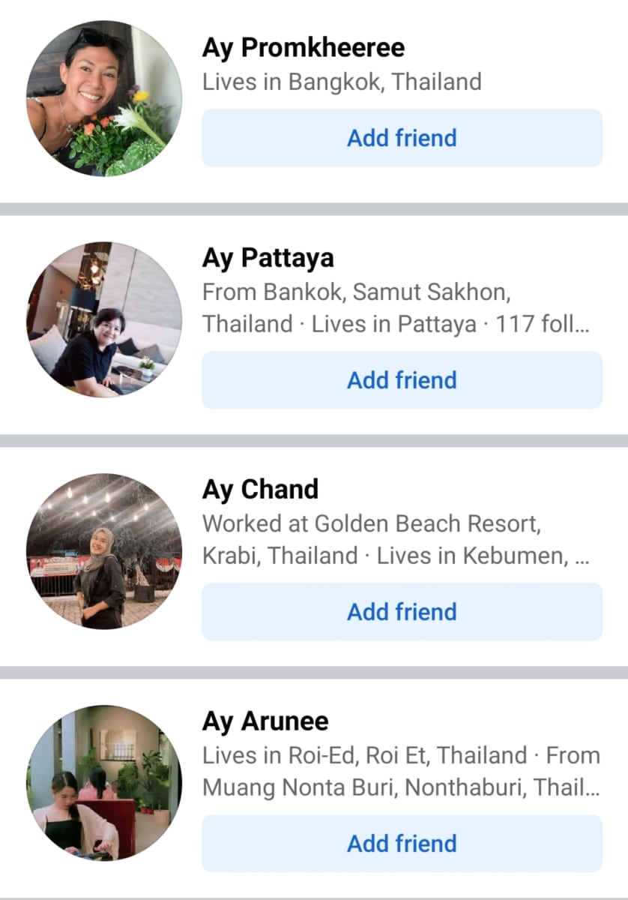Open Ay Pattaya's profile picture
The height and width of the screenshot is (900, 628).
tap(104, 319)
